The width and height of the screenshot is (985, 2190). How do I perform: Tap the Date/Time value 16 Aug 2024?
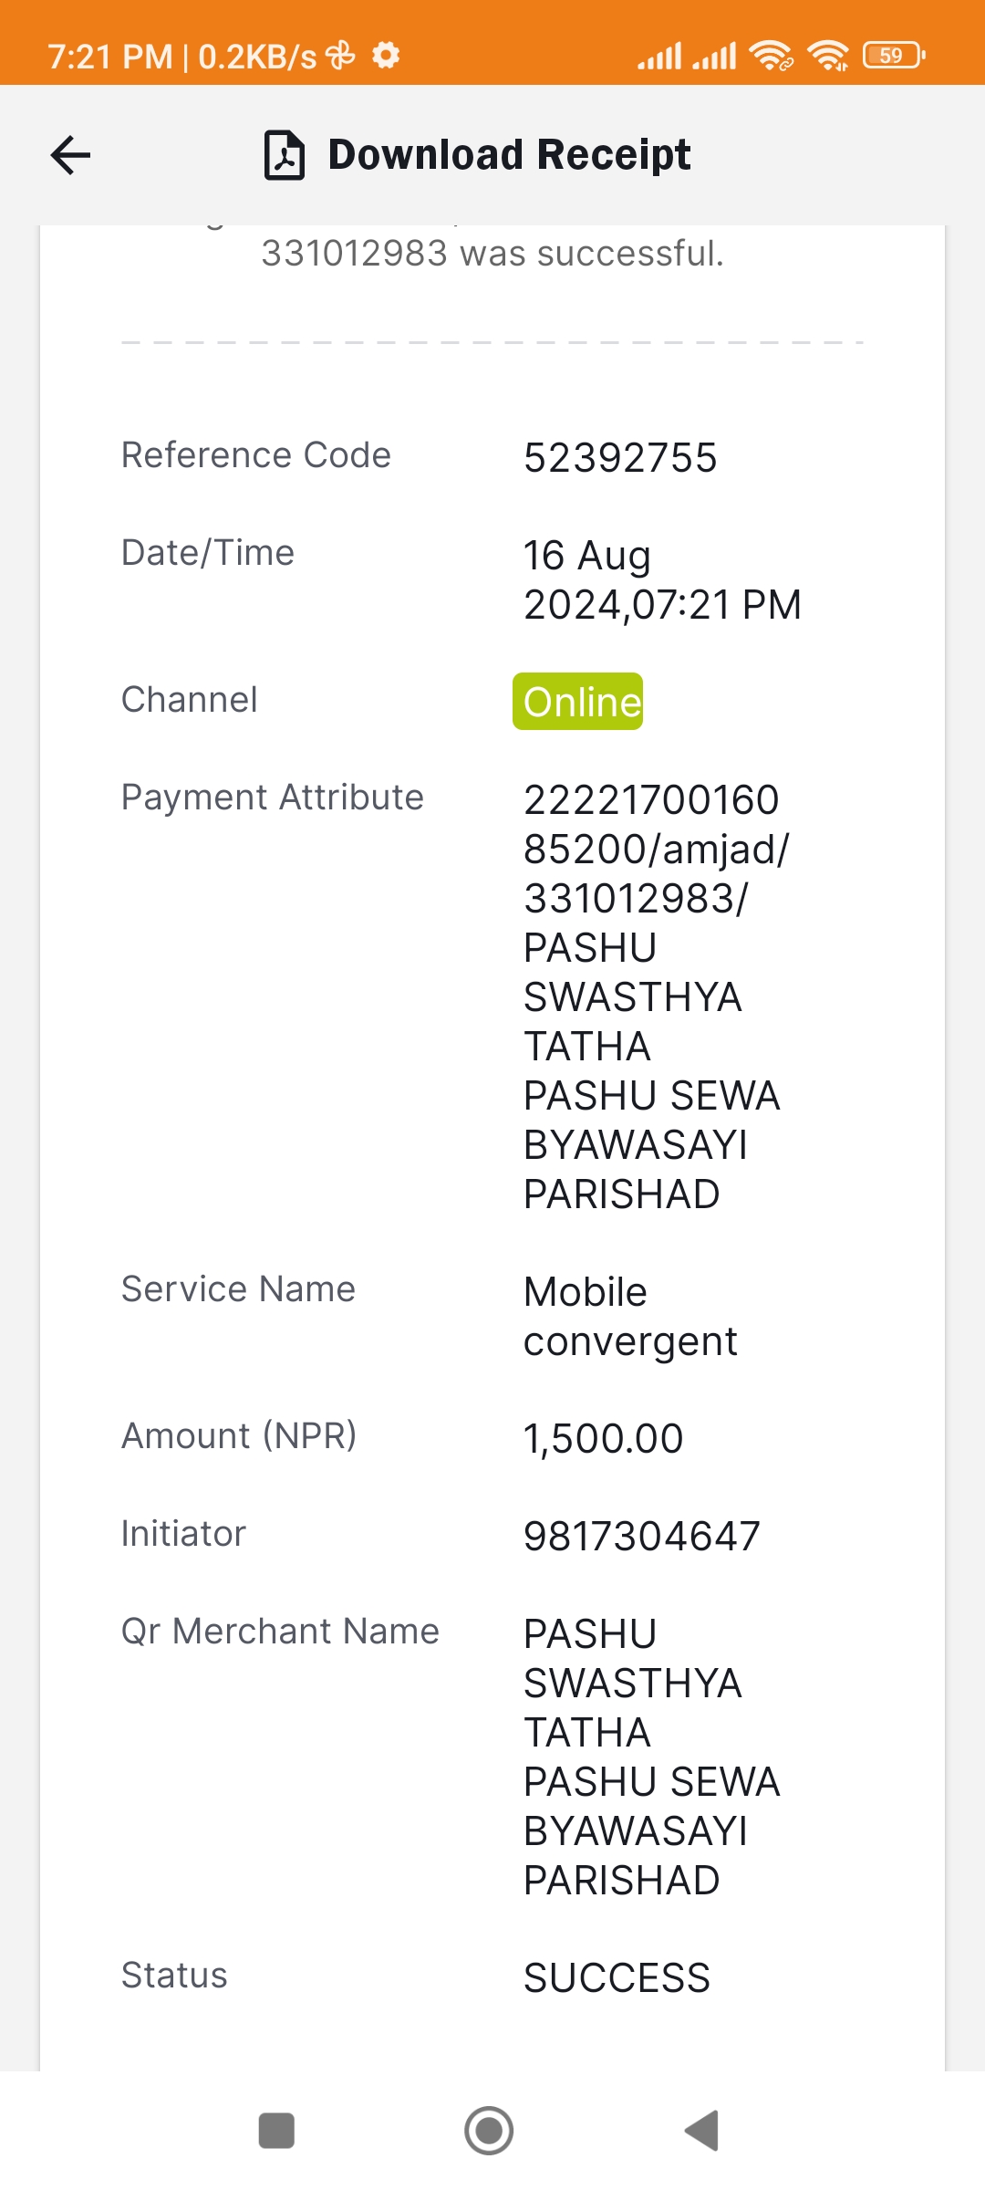point(662,579)
